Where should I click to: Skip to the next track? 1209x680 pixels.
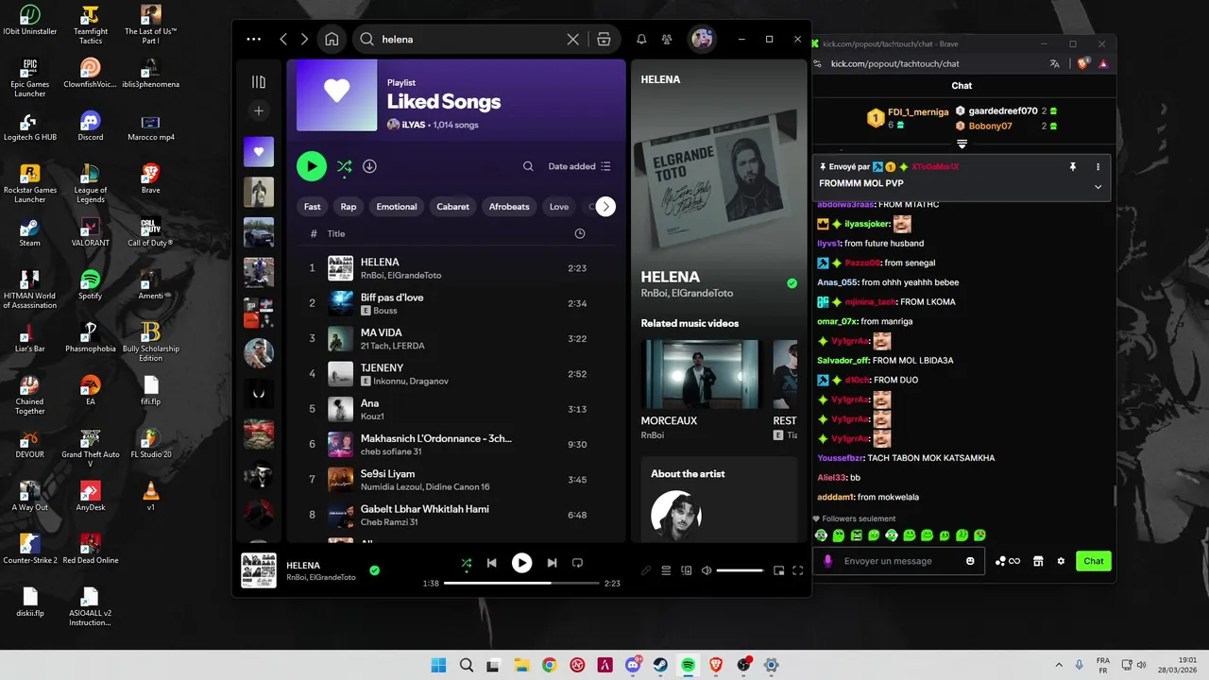[552, 563]
